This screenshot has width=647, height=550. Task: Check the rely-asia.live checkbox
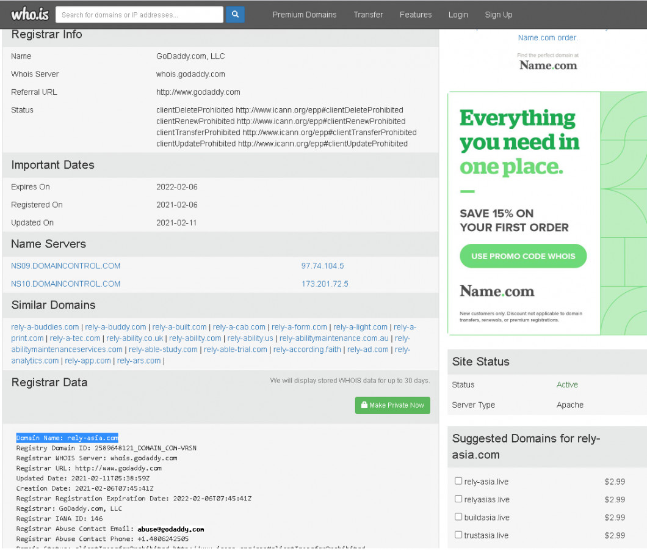[x=458, y=481]
